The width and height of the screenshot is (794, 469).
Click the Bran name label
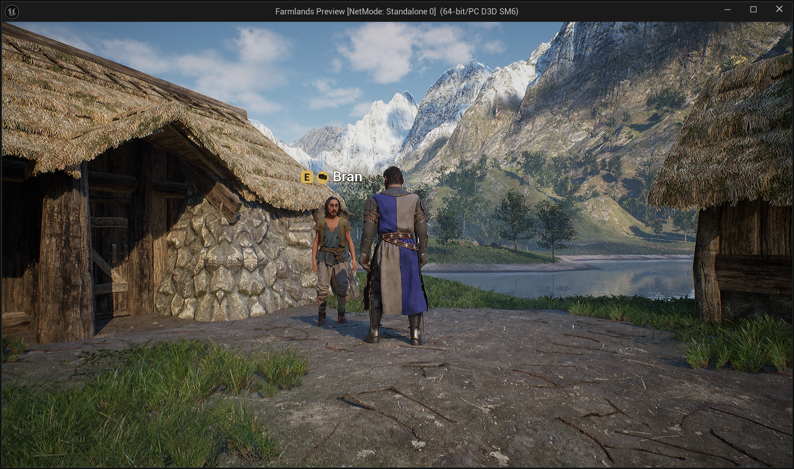pos(347,177)
